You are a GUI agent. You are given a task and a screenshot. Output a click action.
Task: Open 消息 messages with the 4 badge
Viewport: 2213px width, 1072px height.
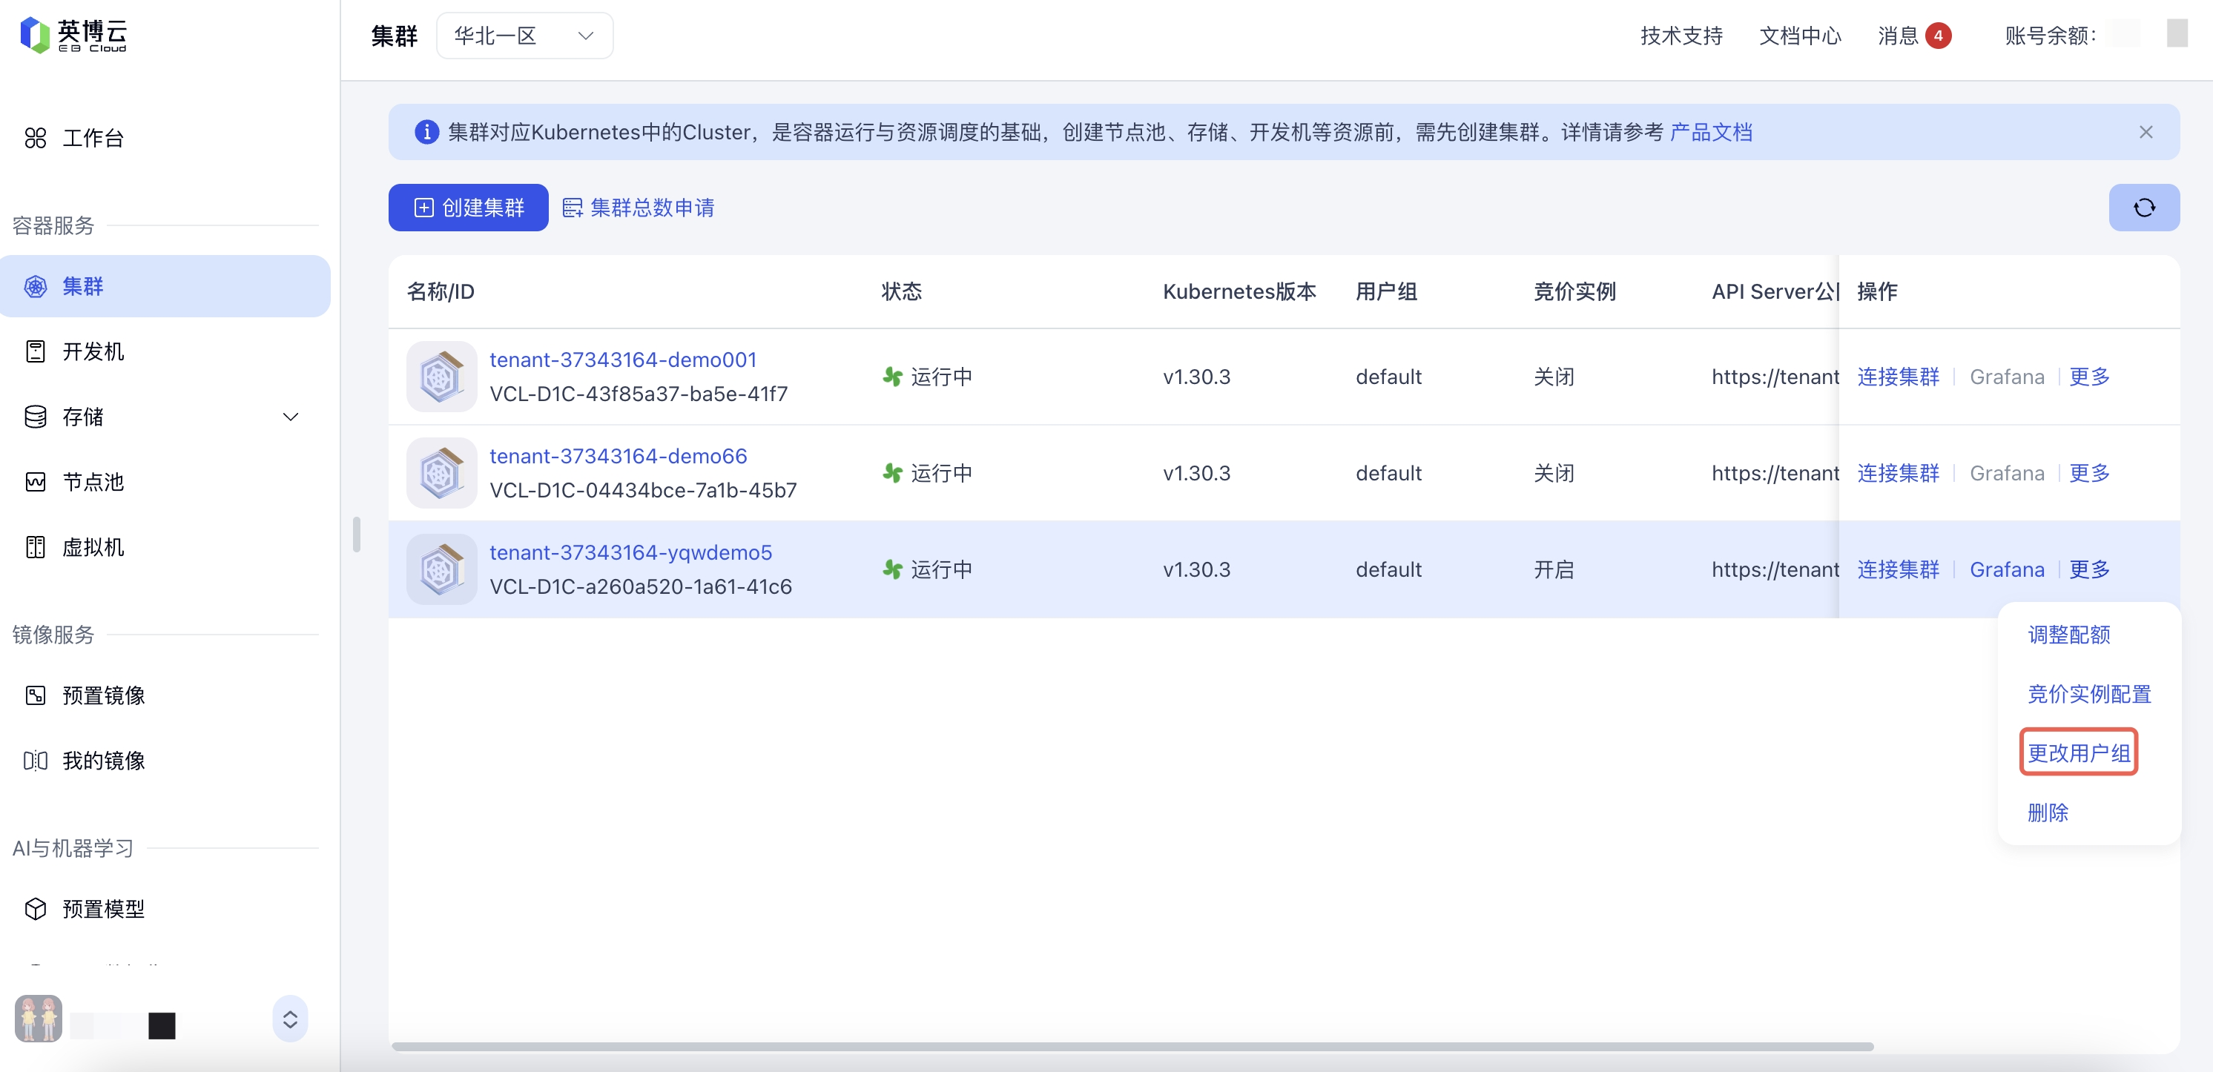(x=1914, y=36)
